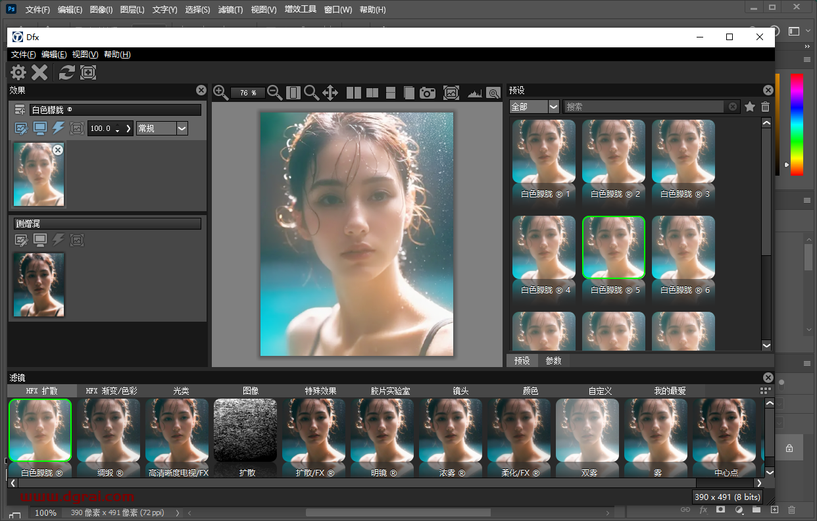Add preset to favorites with star icon
The image size is (817, 521).
(749, 107)
